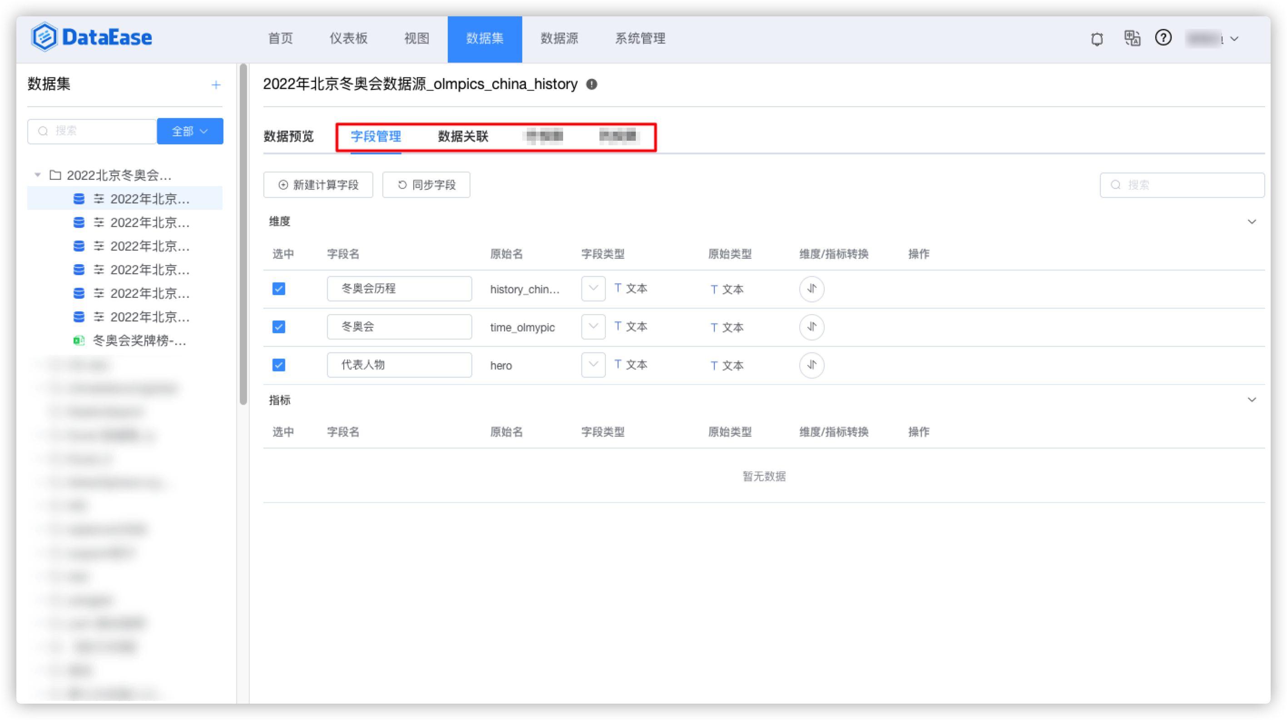The width and height of the screenshot is (1287, 720).
Task: Click the 新建计算字段 button
Action: [x=318, y=185]
